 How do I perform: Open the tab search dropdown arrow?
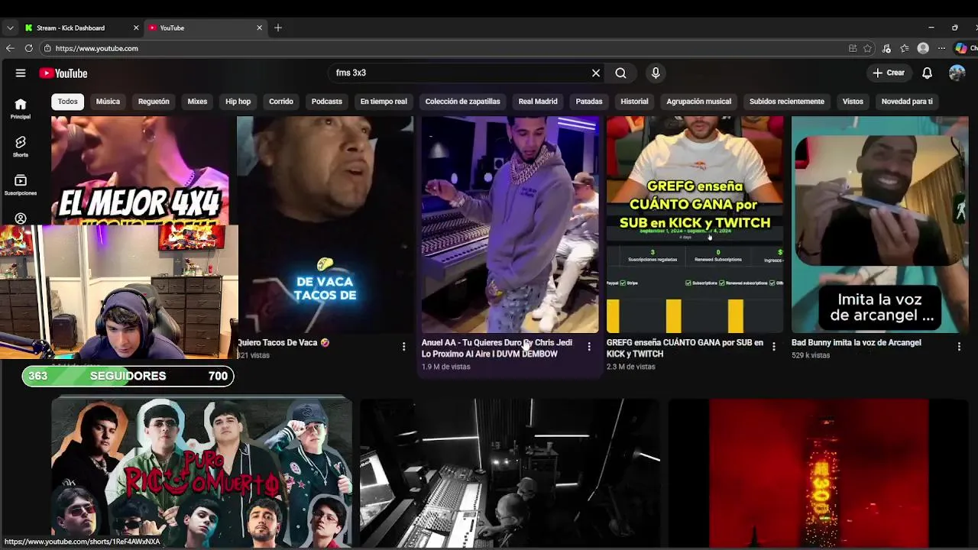point(10,27)
